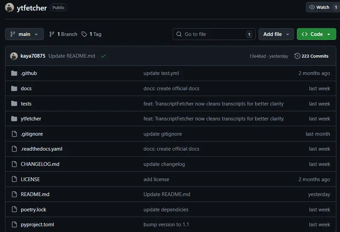
Task: Click the tests folder icon
Action: pyautogui.click(x=14, y=104)
